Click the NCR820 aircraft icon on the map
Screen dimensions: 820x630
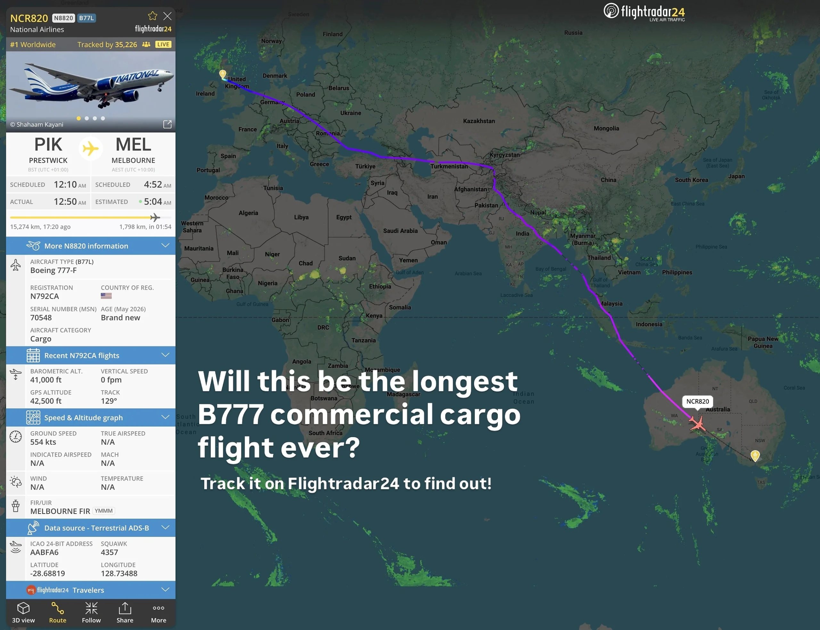pyautogui.click(x=697, y=424)
